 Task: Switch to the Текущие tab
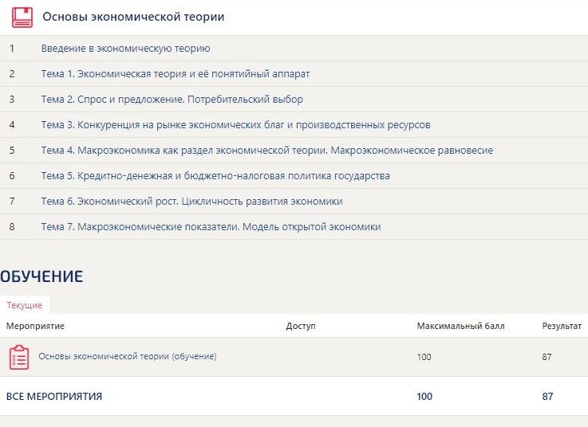[25, 305]
